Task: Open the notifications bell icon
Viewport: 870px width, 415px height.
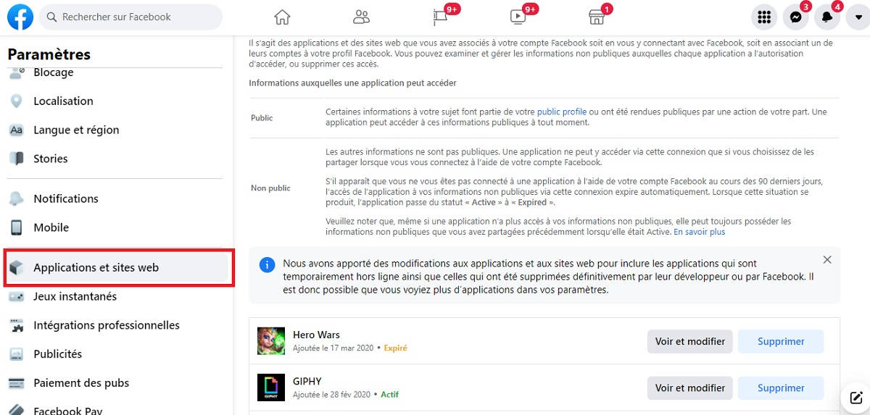Action: pos(826,17)
